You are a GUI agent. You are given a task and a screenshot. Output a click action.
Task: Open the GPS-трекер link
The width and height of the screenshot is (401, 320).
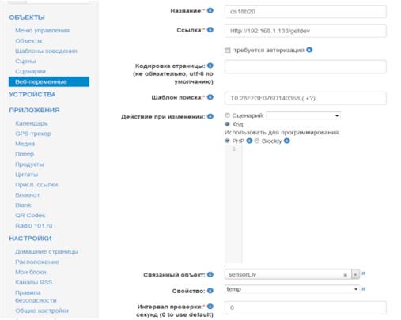[33, 134]
